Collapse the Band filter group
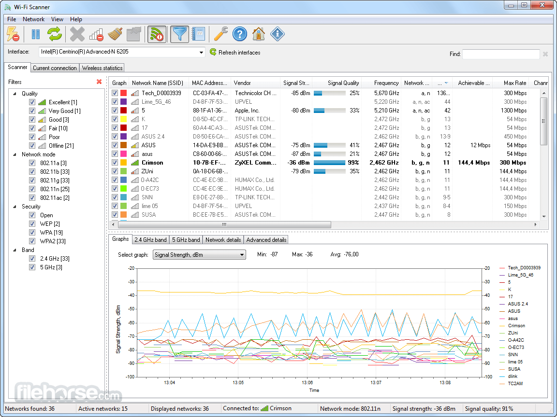The height and width of the screenshot is (417, 557). pyautogui.click(x=15, y=250)
